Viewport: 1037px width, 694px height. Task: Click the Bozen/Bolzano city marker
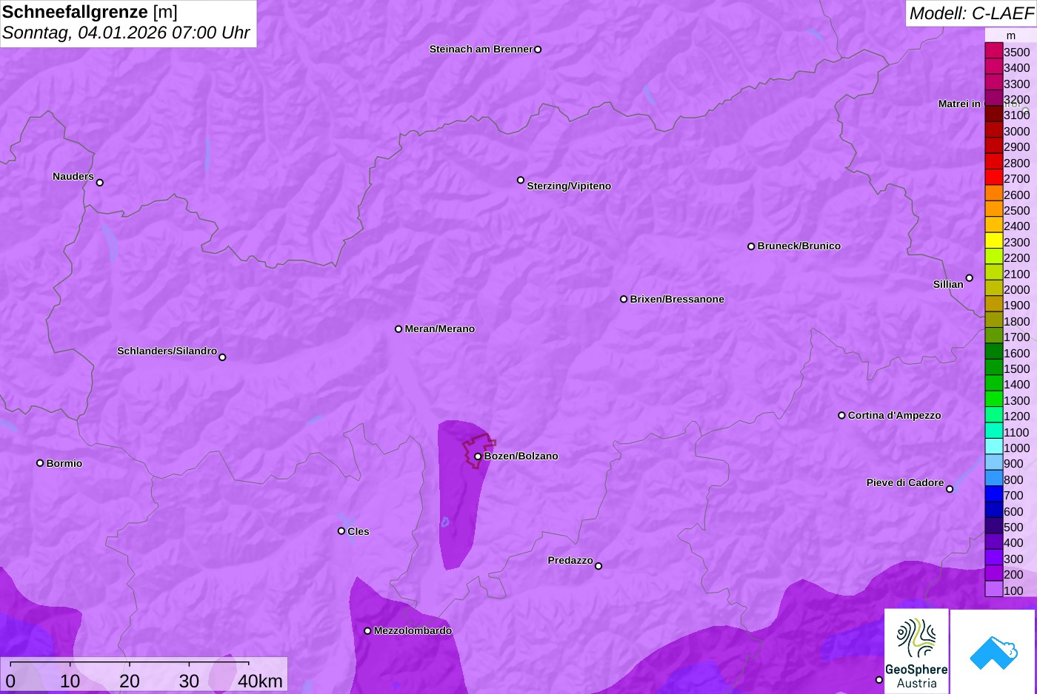pos(478,457)
